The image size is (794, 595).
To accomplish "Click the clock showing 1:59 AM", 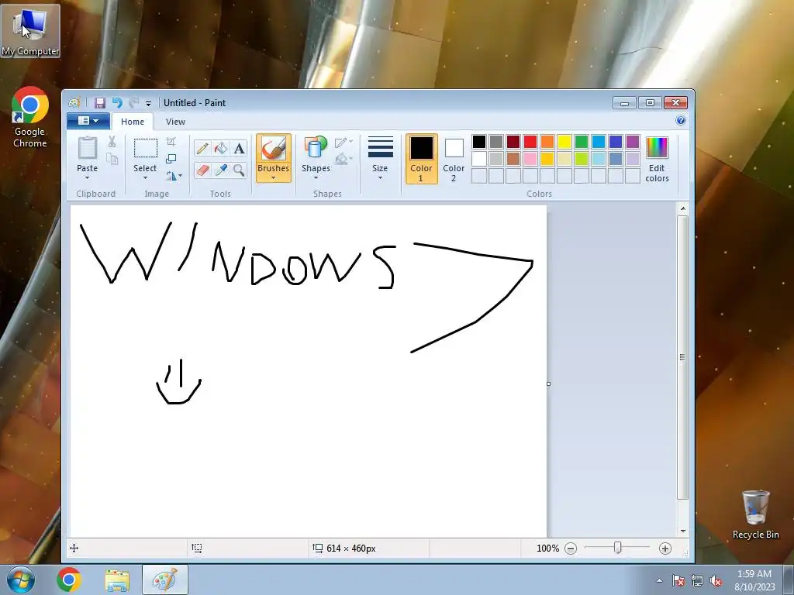I will pos(754,574).
